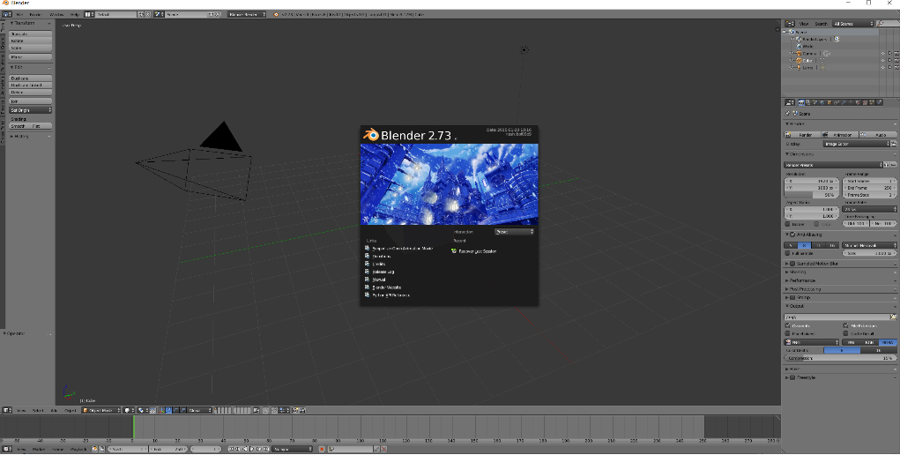Click the OpenGL render image icon
This screenshot has height=455, width=900.
[x=295, y=410]
